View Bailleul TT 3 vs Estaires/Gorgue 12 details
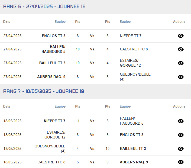Image resolution: width=191 pixels, height=168 pixels. [x=180, y=63]
